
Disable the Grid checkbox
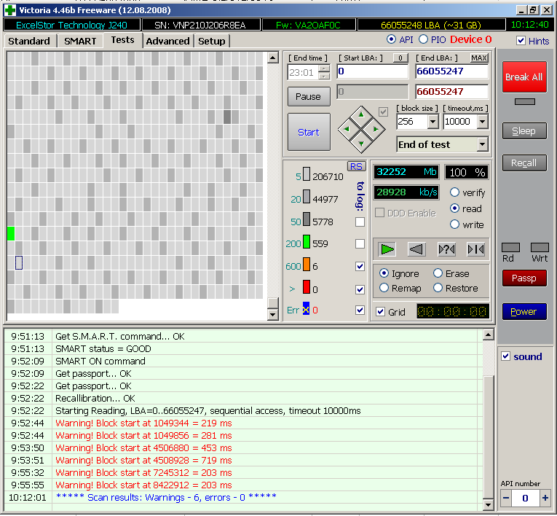click(x=381, y=312)
